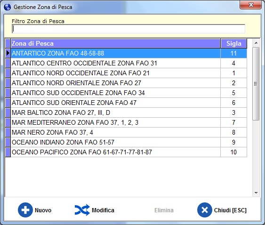Click scrollbar down arrow of the list
265x225 pixels.
click(x=256, y=193)
